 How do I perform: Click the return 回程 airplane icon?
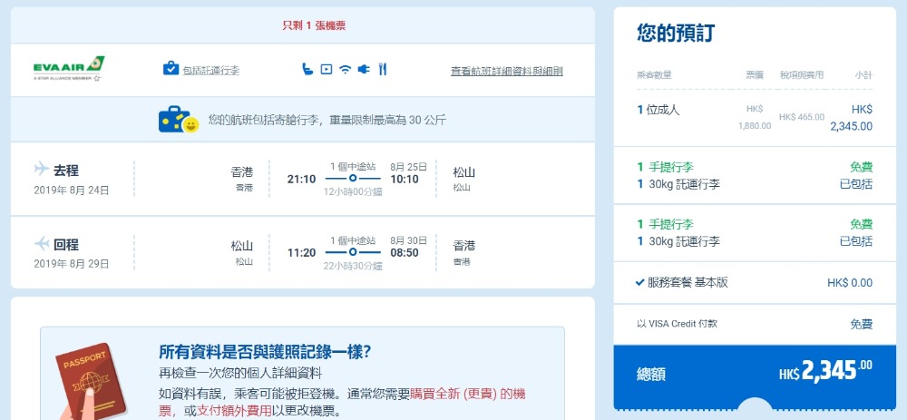(41, 243)
